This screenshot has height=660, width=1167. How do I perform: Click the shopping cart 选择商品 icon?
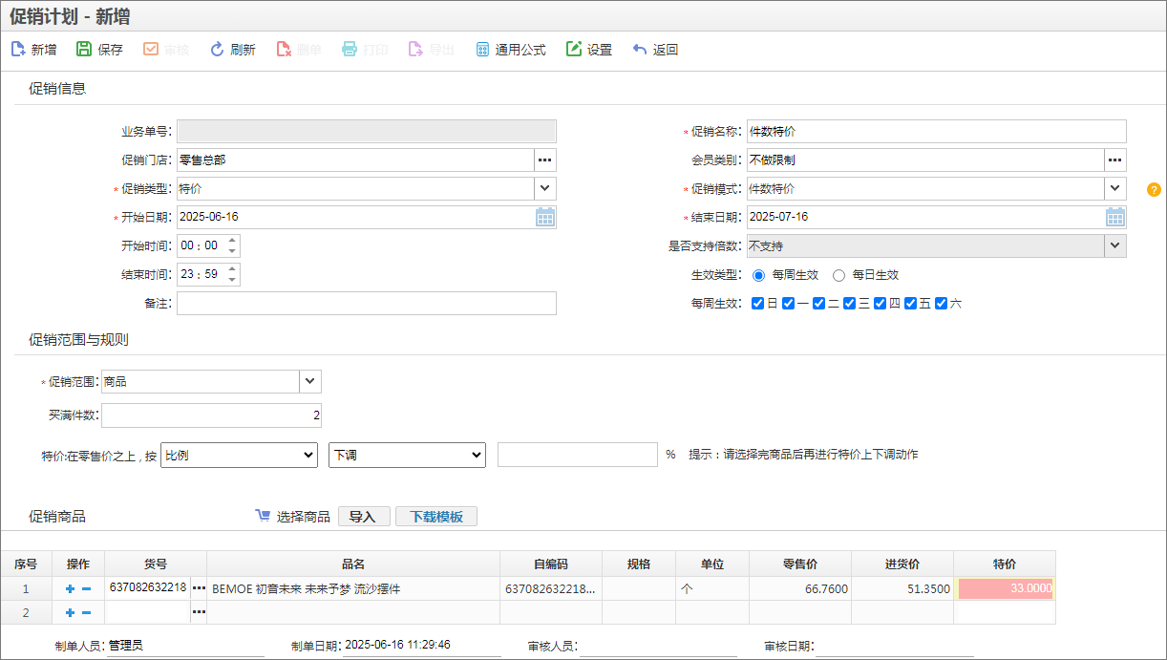pyautogui.click(x=263, y=516)
